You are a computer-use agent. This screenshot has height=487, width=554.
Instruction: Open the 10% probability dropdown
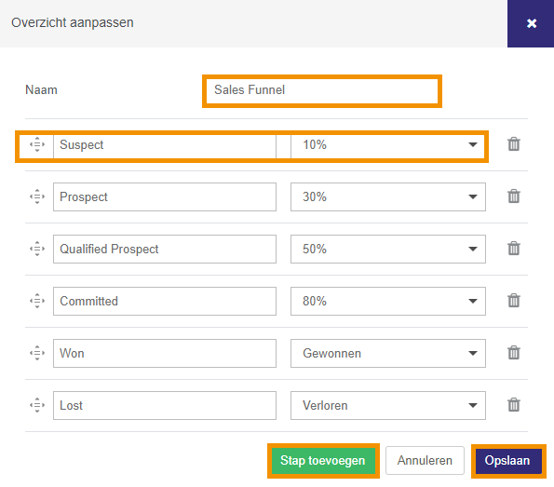point(388,145)
